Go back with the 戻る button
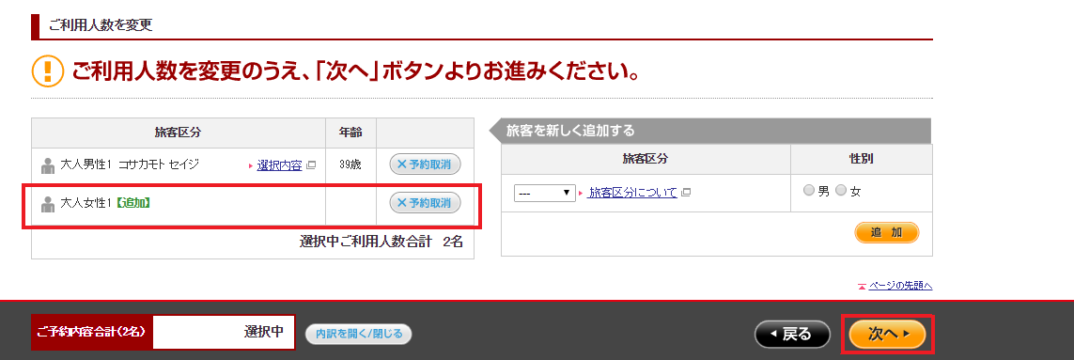The width and height of the screenshot is (1074, 360). pyautogui.click(x=792, y=335)
